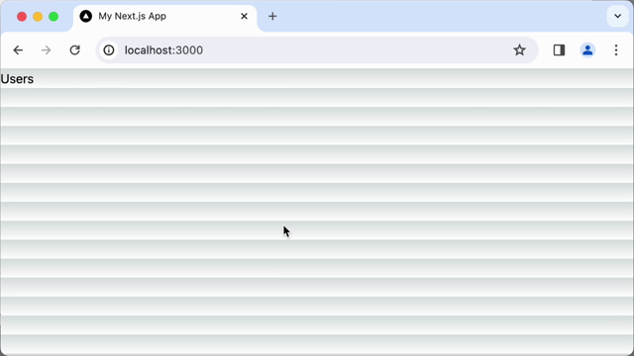
Task: Close the window with red button
Action: pos(22,17)
